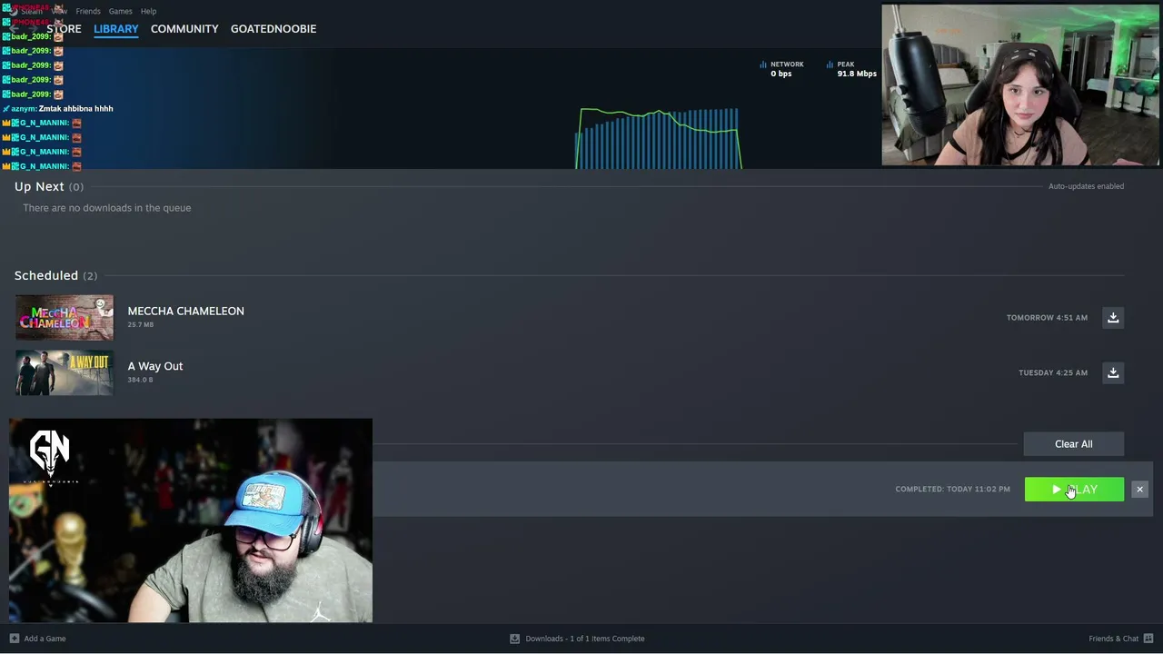The height and width of the screenshot is (654, 1163).
Task: Open Friends & Chat text link
Action: 1113,639
